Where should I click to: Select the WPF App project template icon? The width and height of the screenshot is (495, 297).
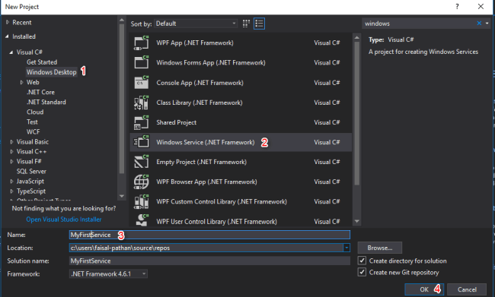click(x=141, y=43)
